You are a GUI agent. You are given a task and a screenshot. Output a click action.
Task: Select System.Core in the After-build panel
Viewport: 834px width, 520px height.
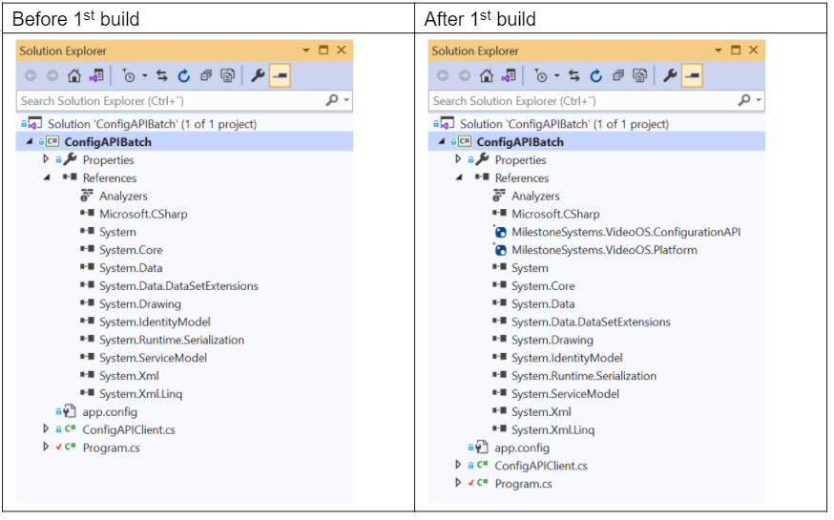click(543, 286)
